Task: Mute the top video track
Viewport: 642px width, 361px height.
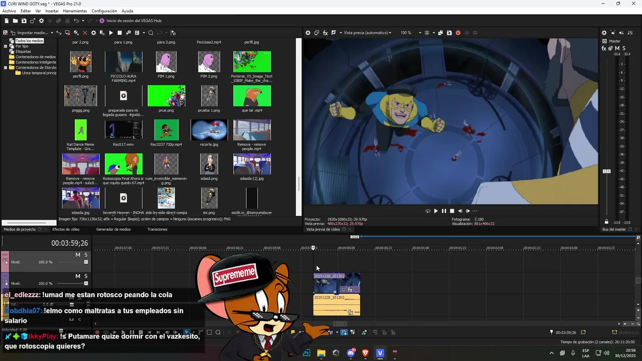Action: [x=78, y=255]
